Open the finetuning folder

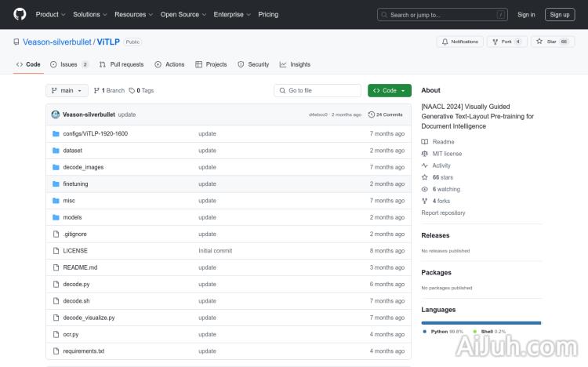click(x=75, y=183)
